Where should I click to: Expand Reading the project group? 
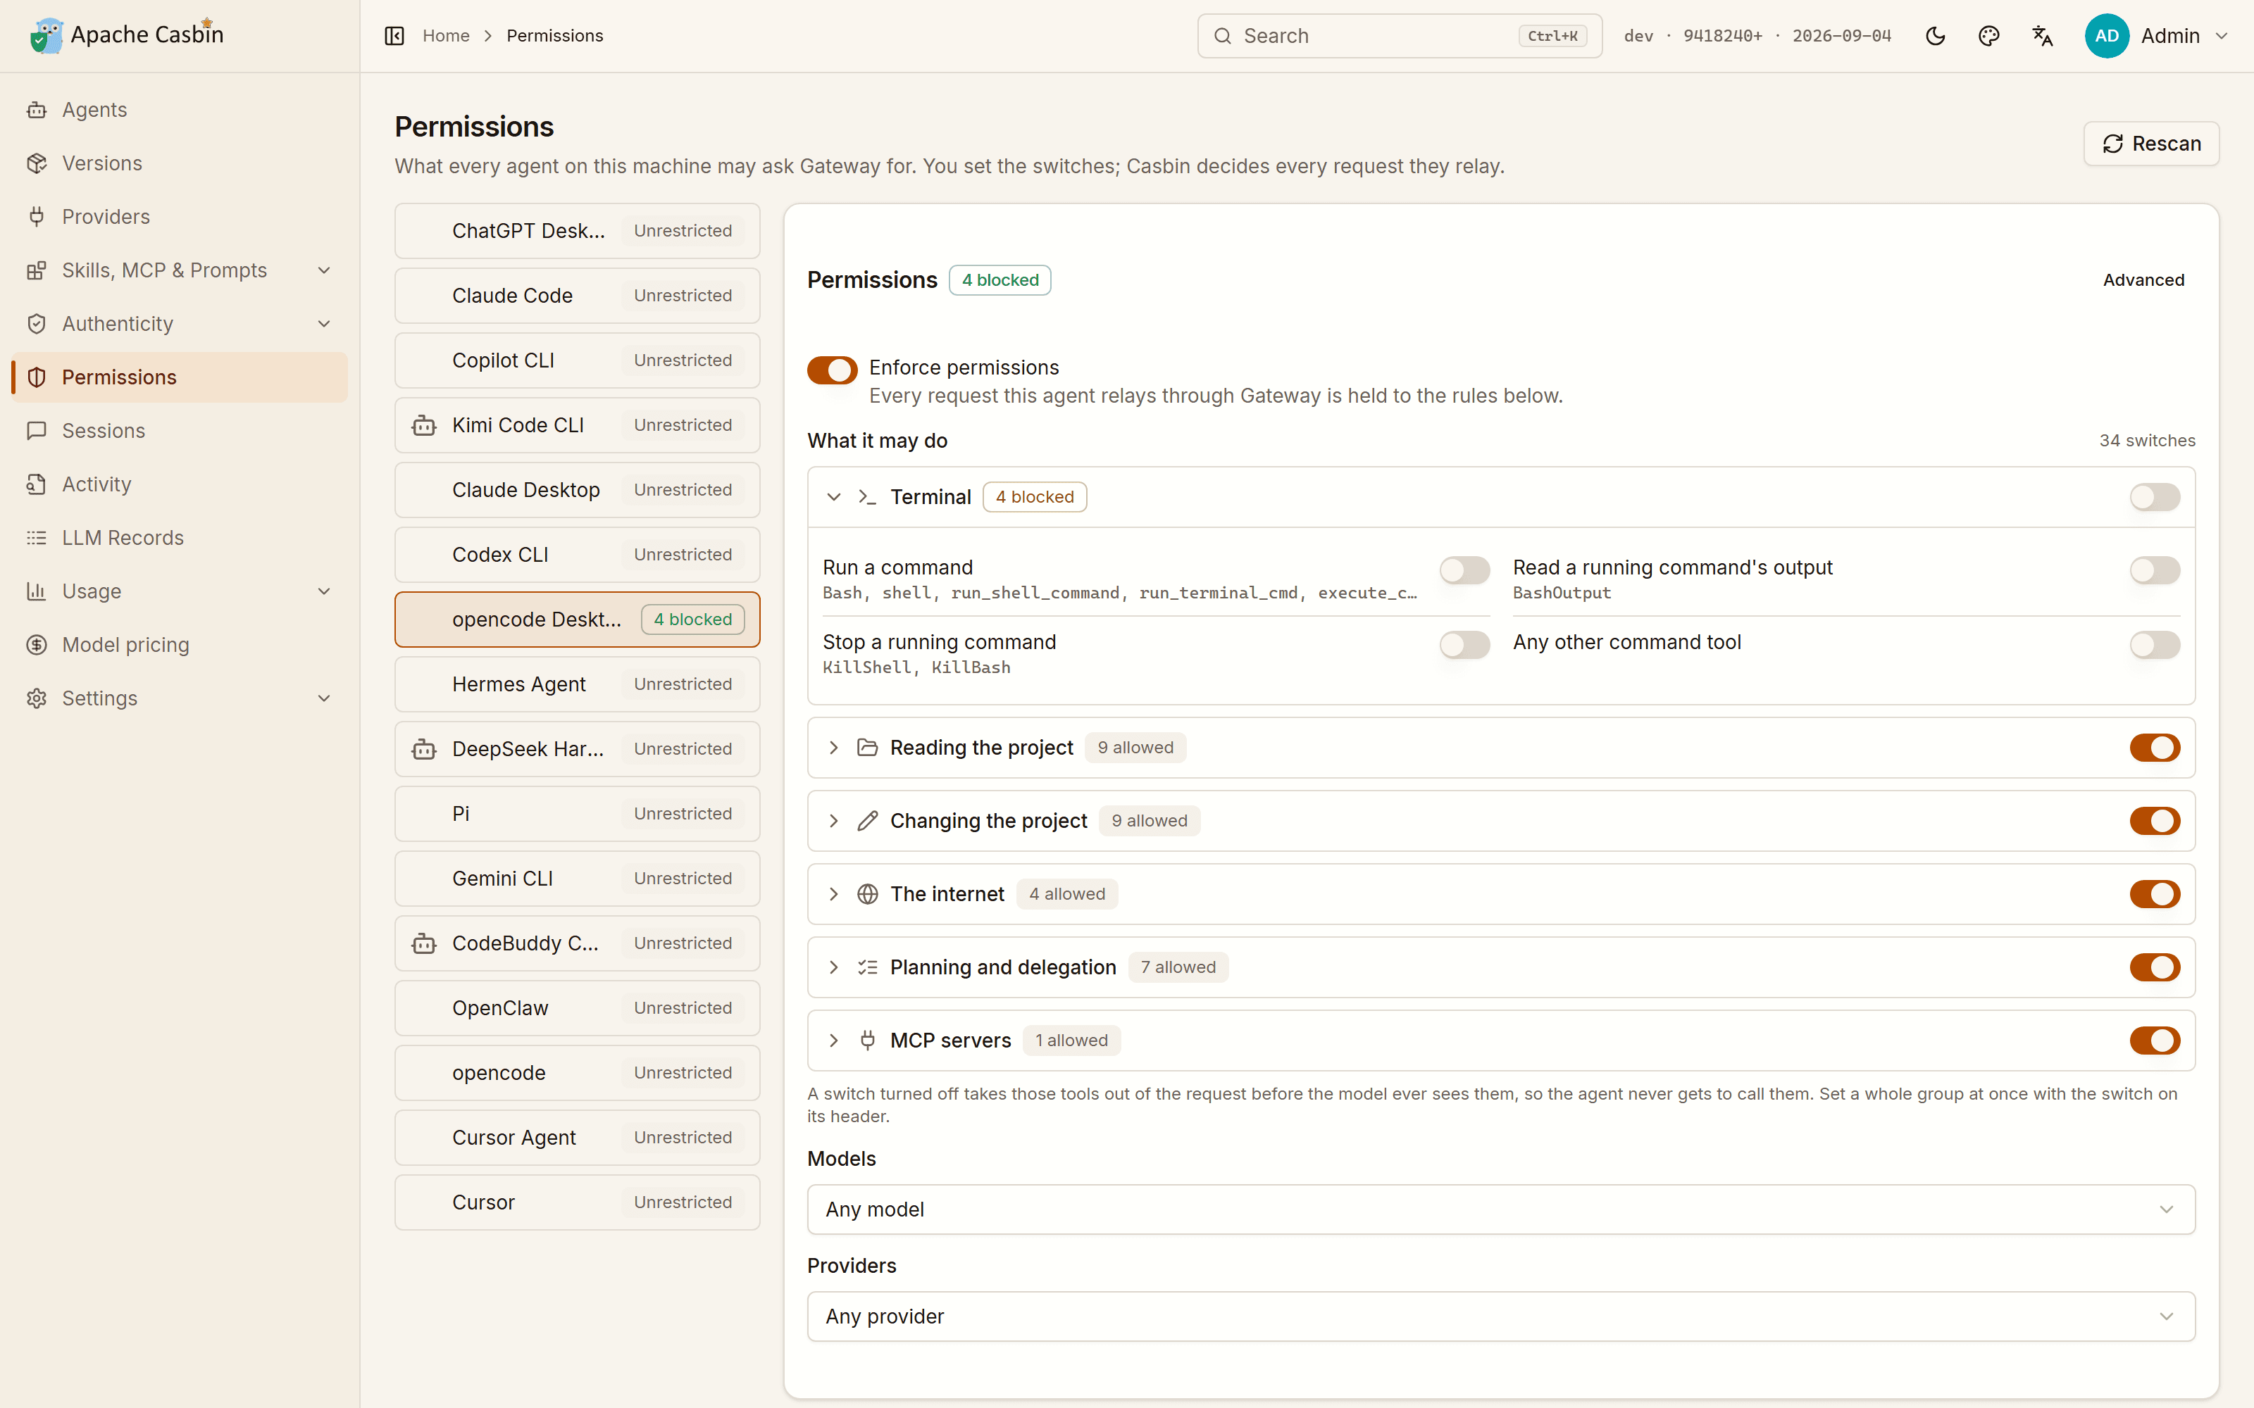point(833,748)
